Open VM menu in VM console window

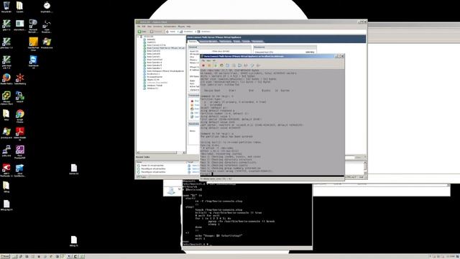point(214,60)
